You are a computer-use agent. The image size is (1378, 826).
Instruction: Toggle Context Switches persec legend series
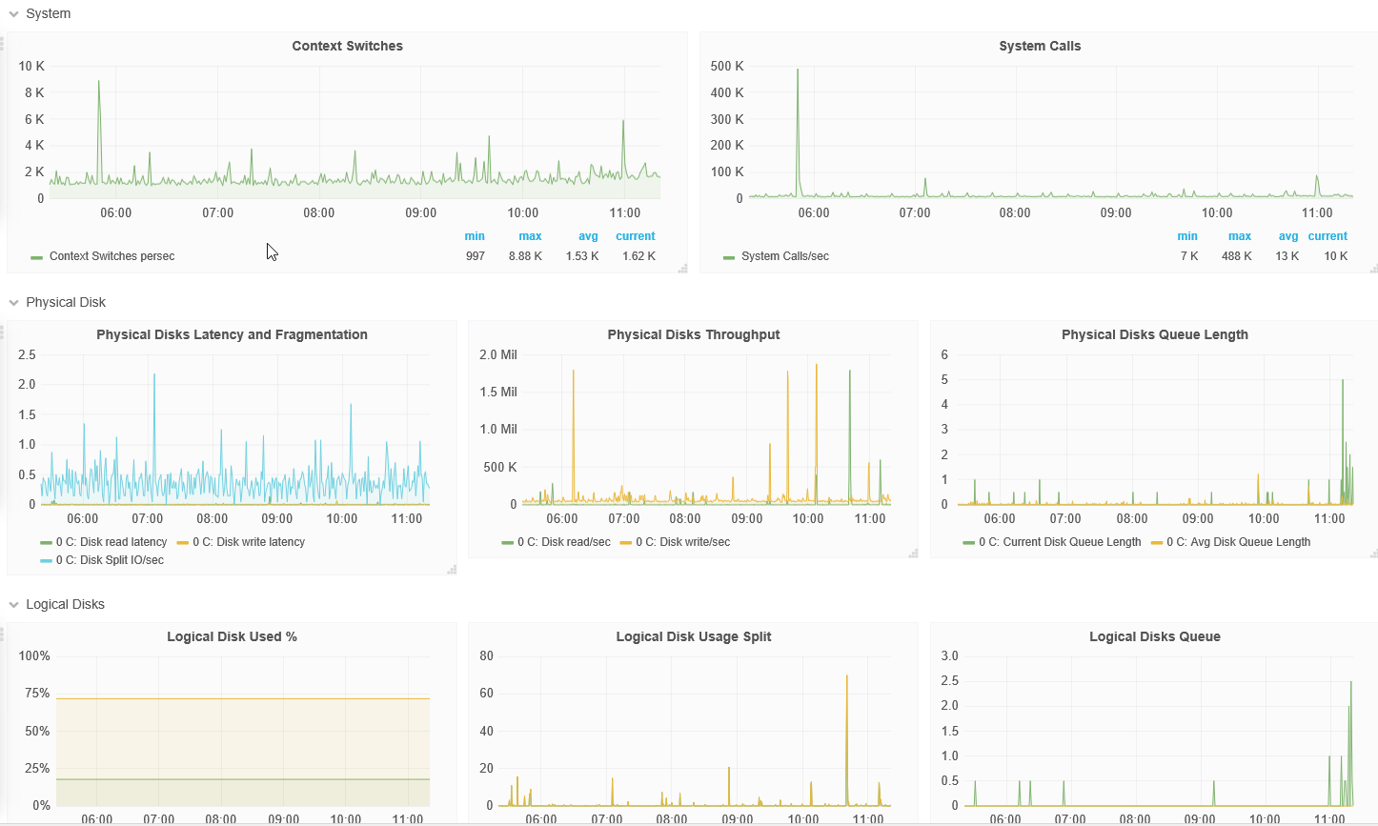coord(111,256)
